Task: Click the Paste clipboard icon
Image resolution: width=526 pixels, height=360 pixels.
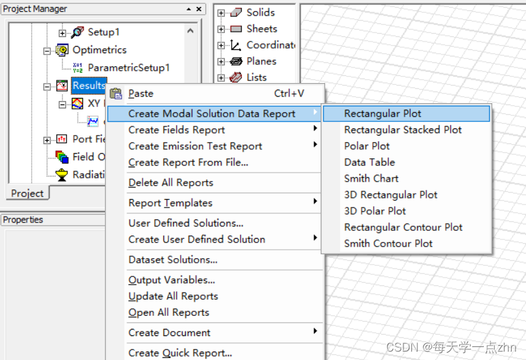Action: [116, 93]
